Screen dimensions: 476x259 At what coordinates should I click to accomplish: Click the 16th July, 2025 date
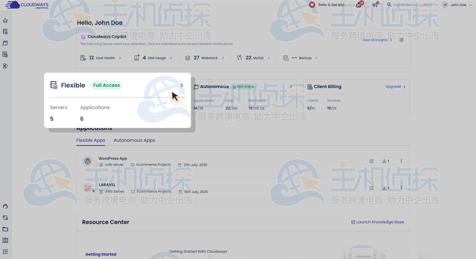pyautogui.click(x=196, y=191)
